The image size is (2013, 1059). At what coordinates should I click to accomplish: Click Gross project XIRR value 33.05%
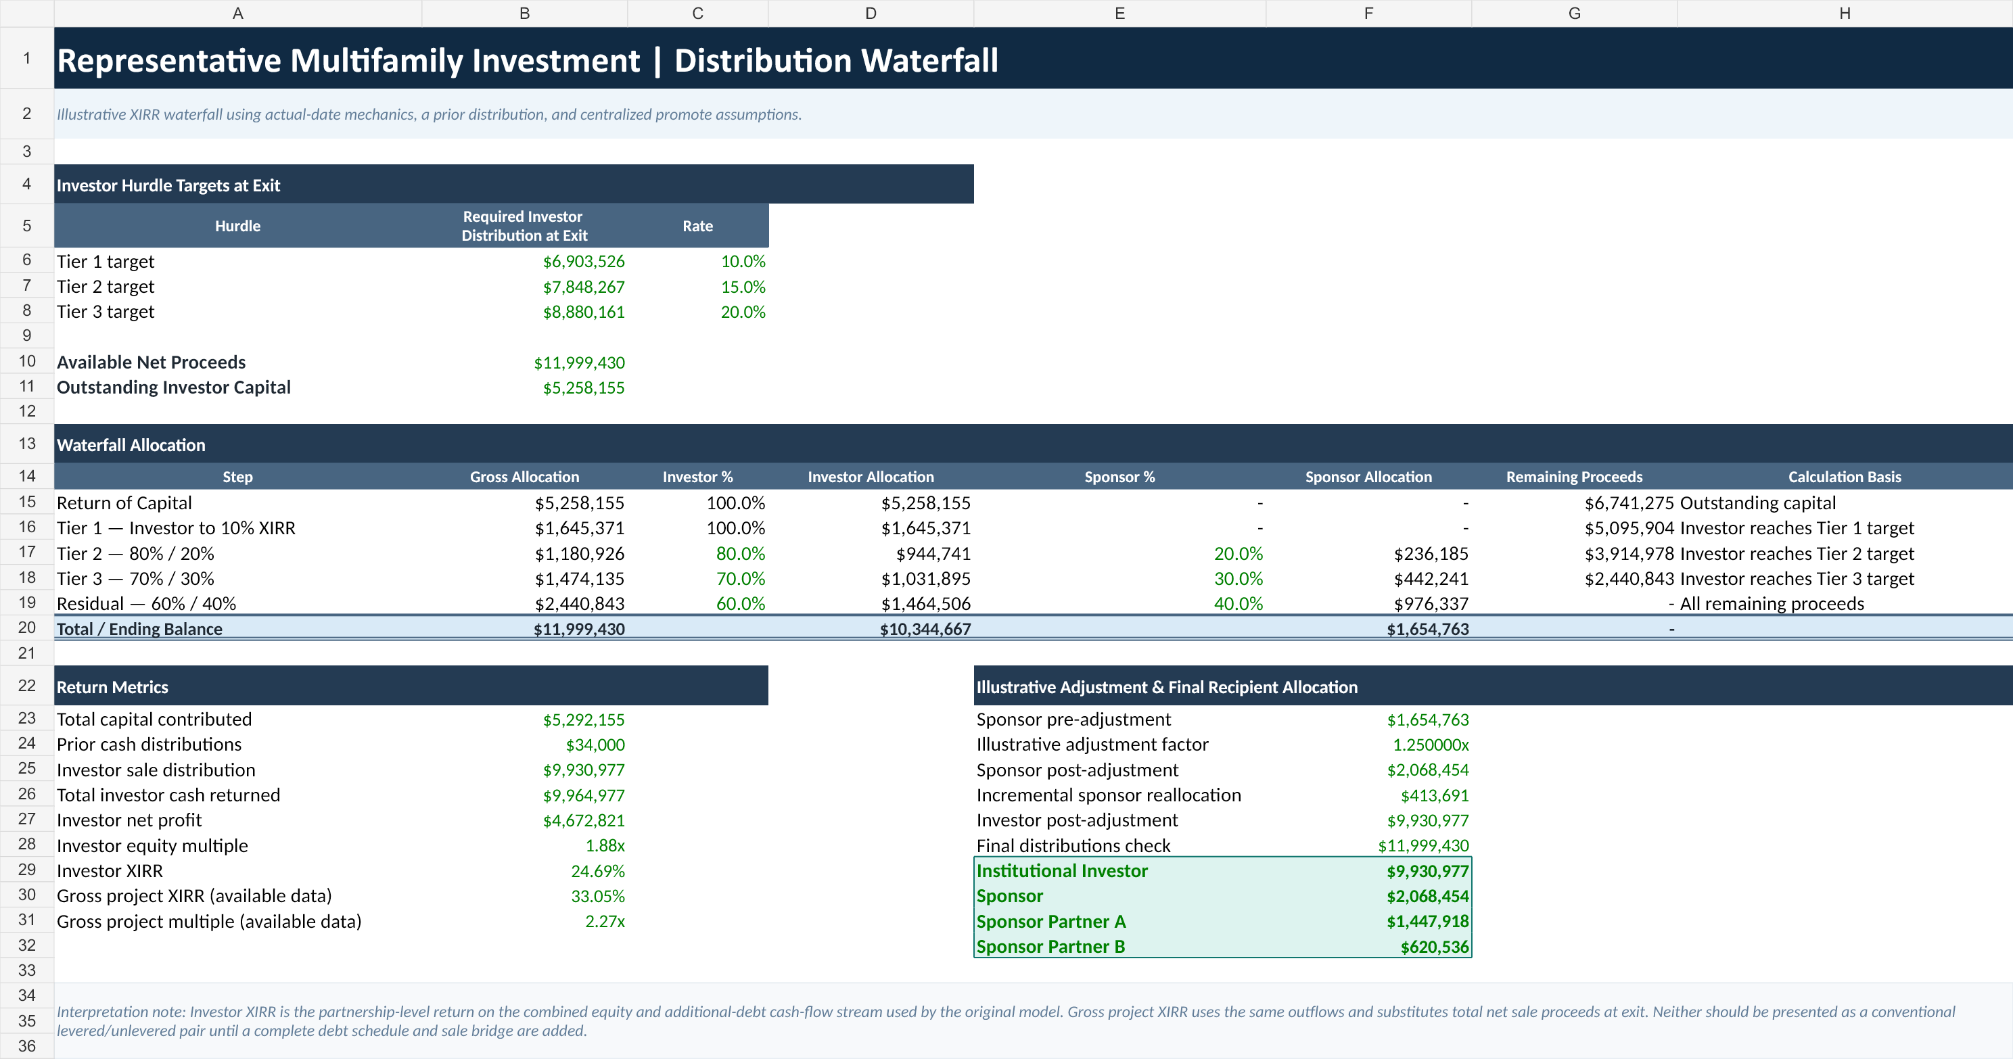[x=598, y=896]
